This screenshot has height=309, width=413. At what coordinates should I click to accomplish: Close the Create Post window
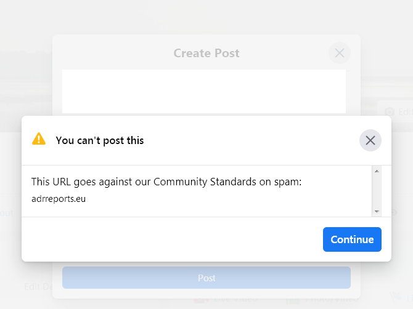(339, 53)
